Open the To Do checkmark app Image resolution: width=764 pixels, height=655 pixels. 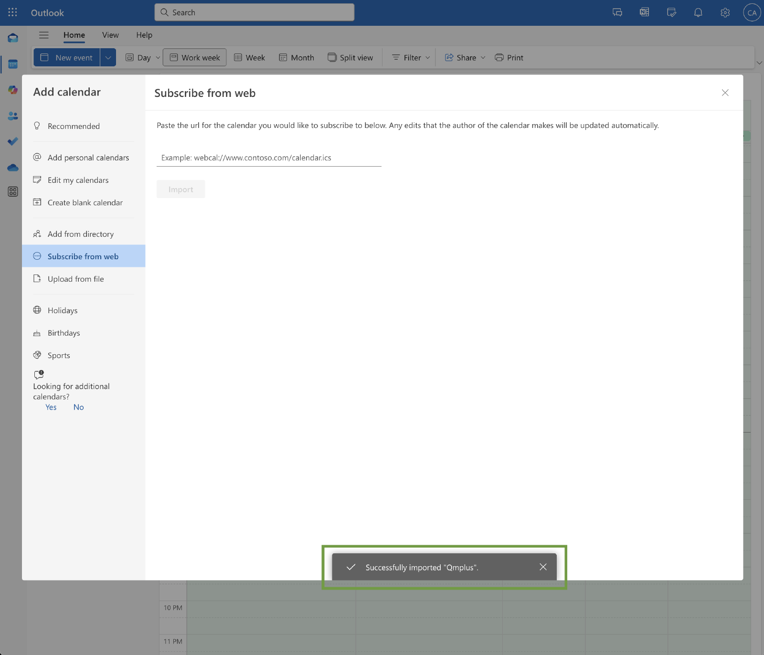(13, 141)
